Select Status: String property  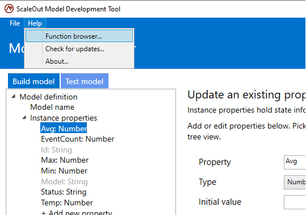coord(64,192)
